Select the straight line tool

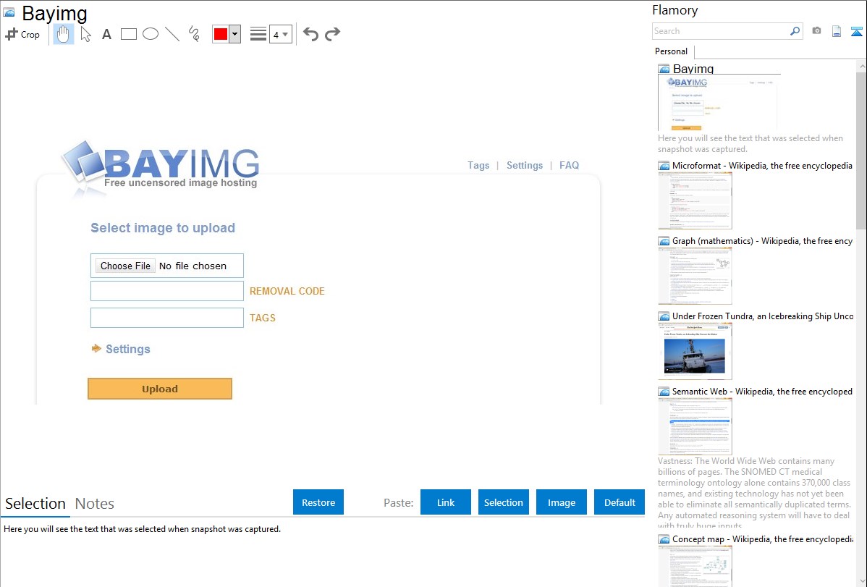[x=172, y=34]
